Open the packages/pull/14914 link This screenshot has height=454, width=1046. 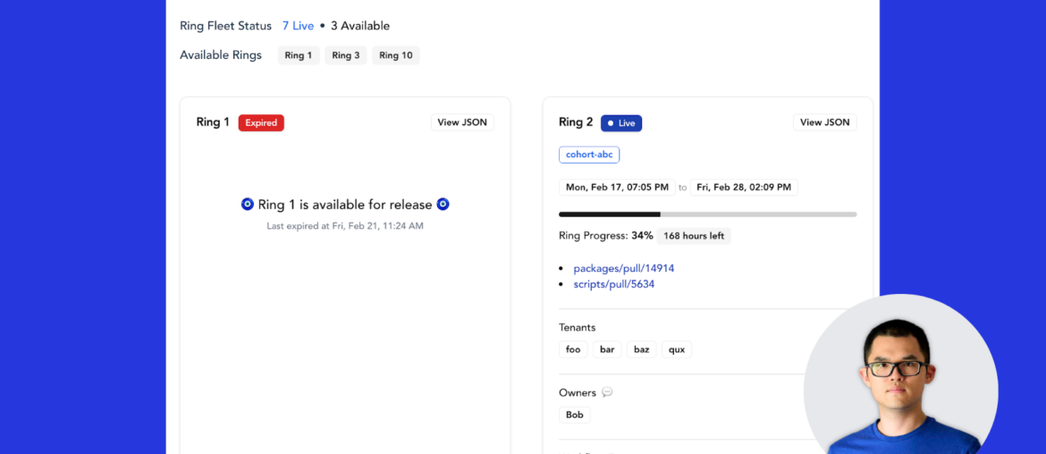click(623, 268)
